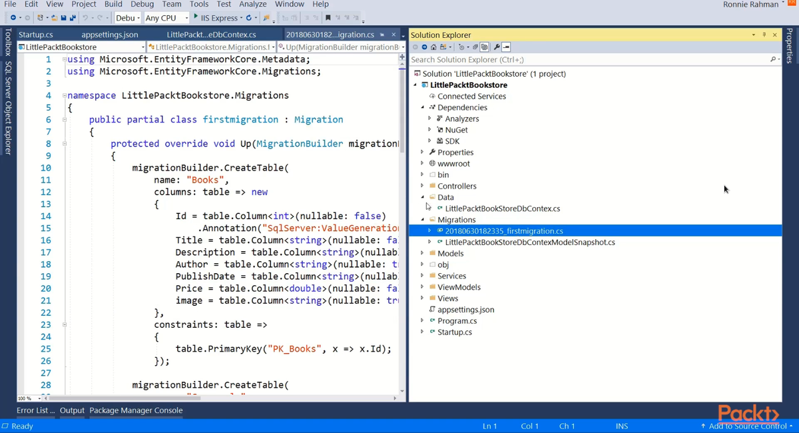The width and height of the screenshot is (799, 433).
Task: Click the Navigate Backward toolbar icon
Action: tap(13, 17)
